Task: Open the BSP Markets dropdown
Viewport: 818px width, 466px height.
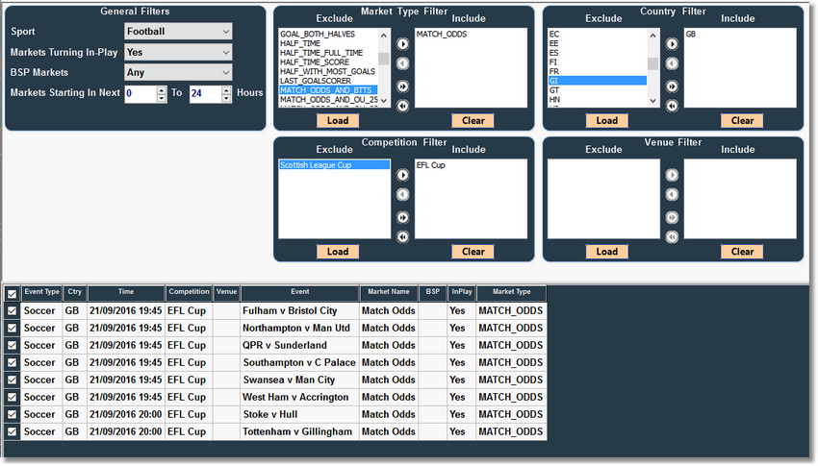Action: pyautogui.click(x=178, y=72)
